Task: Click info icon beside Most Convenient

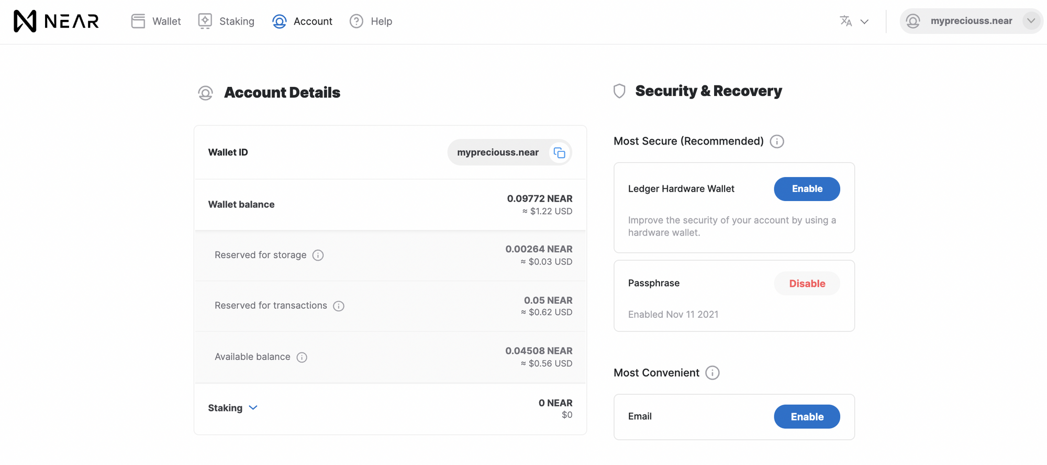Action: [712, 373]
